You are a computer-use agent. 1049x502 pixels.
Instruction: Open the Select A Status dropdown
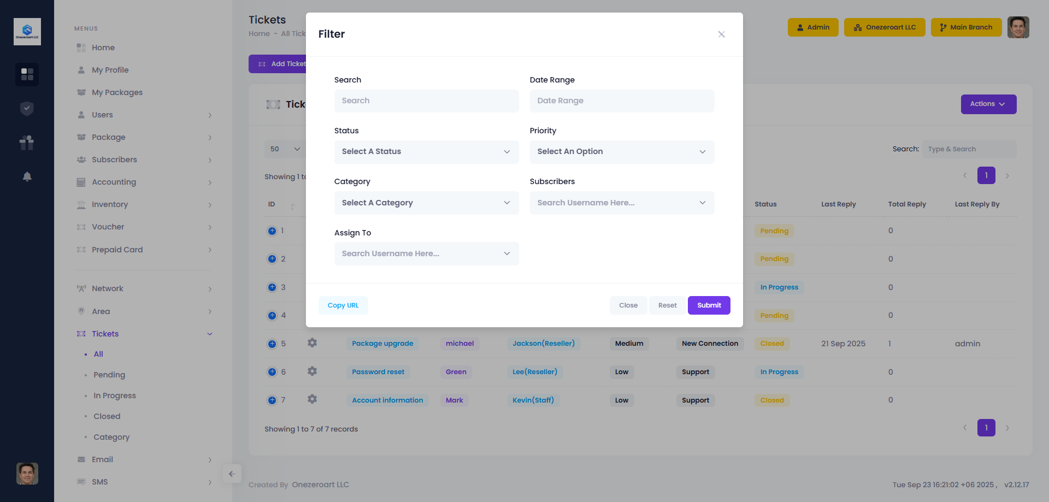426,152
